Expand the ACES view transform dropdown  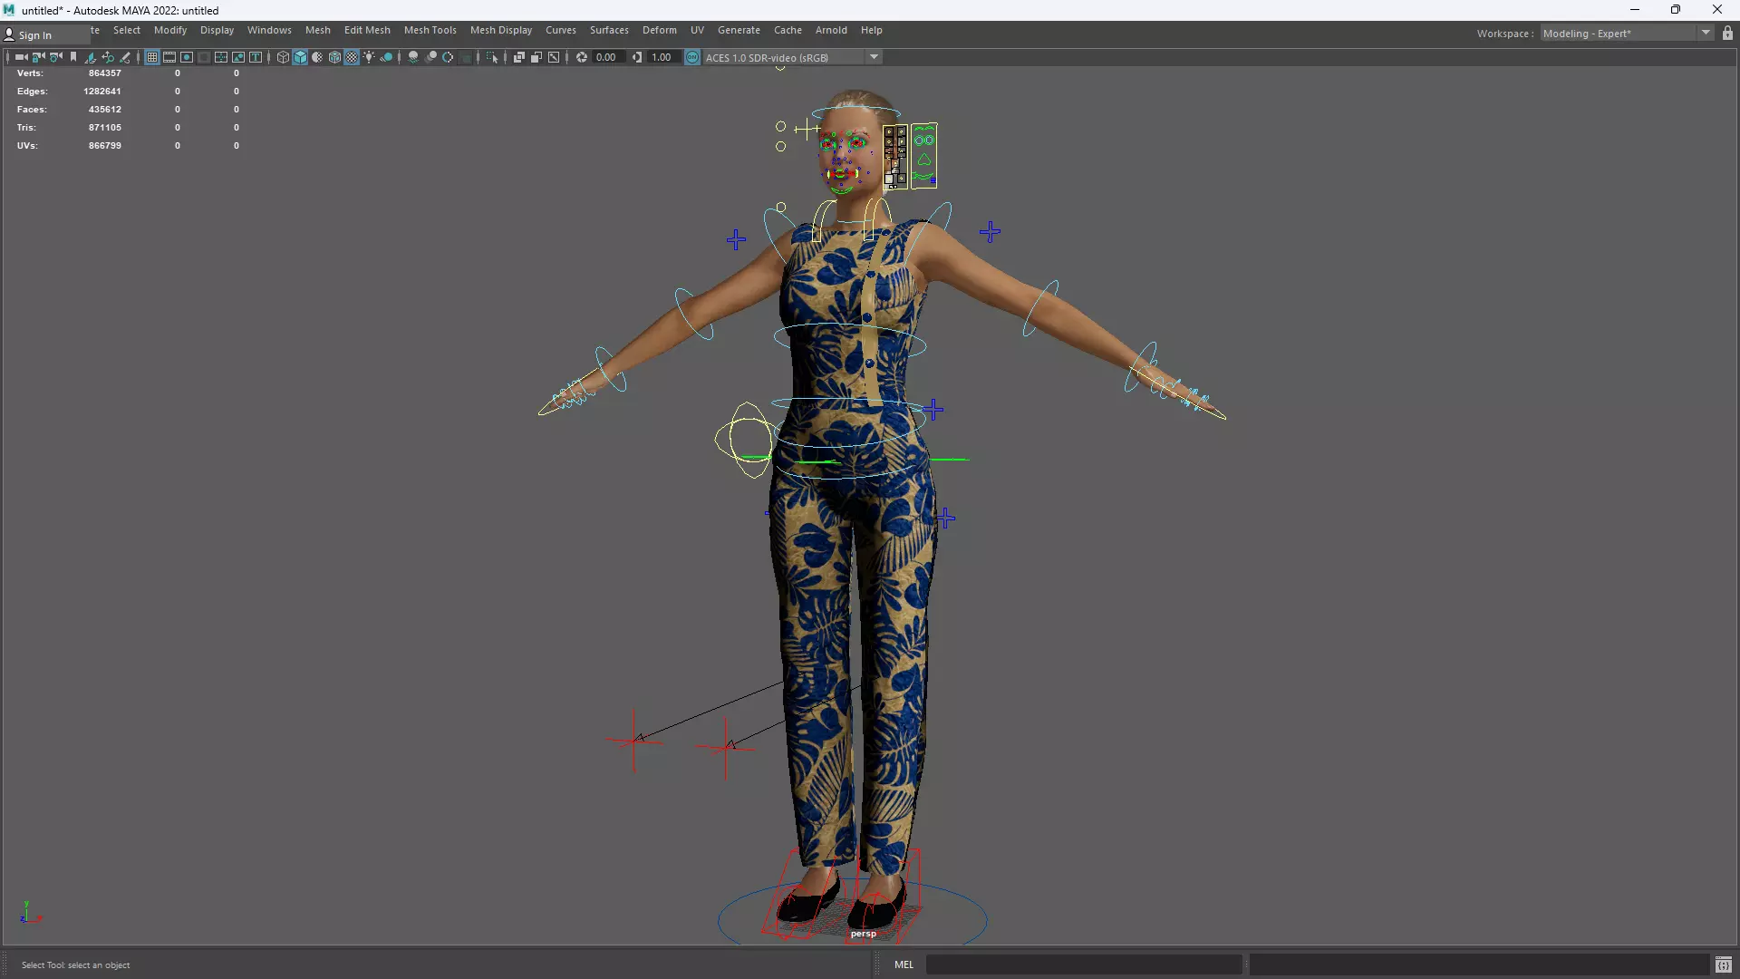874,57
